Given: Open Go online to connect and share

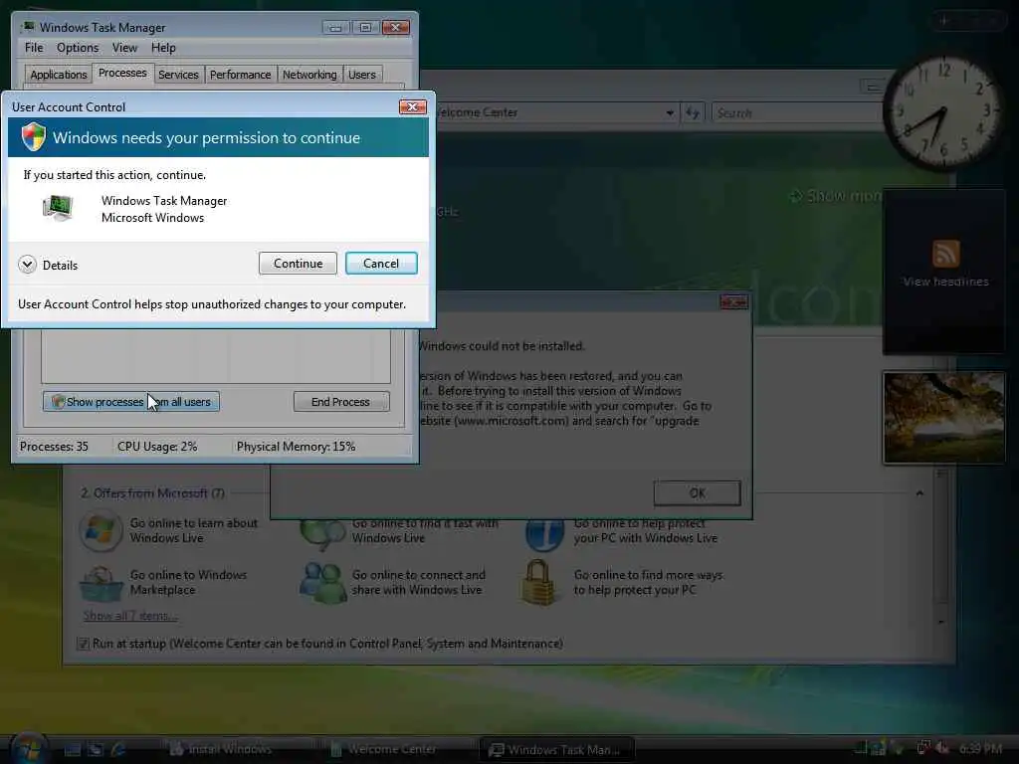Looking at the screenshot, I should (419, 582).
